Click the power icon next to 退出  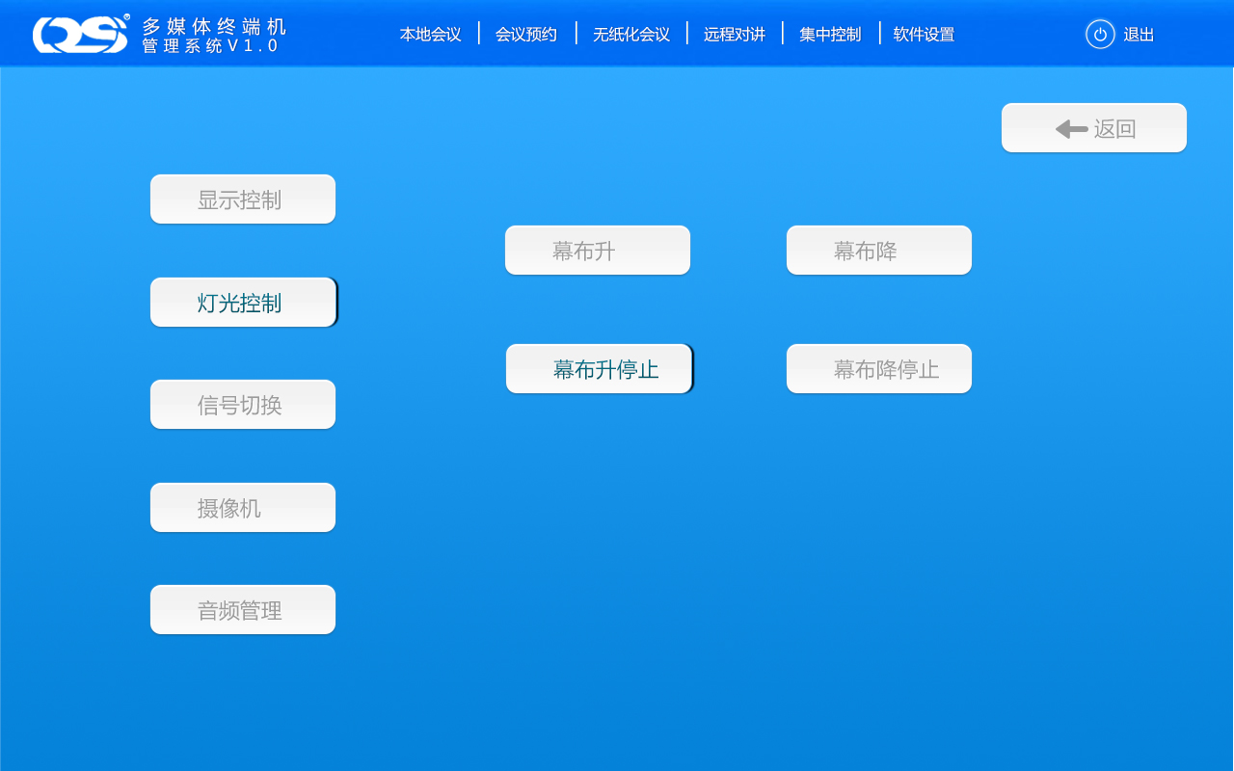tap(1100, 35)
